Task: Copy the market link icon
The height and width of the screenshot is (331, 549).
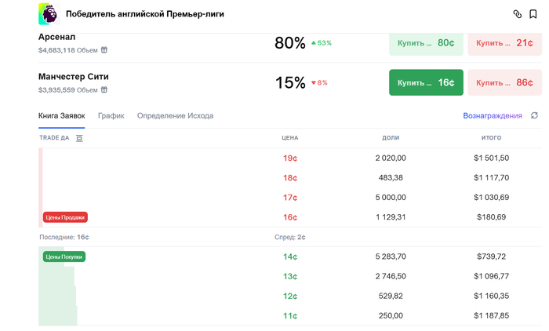Action: [517, 14]
